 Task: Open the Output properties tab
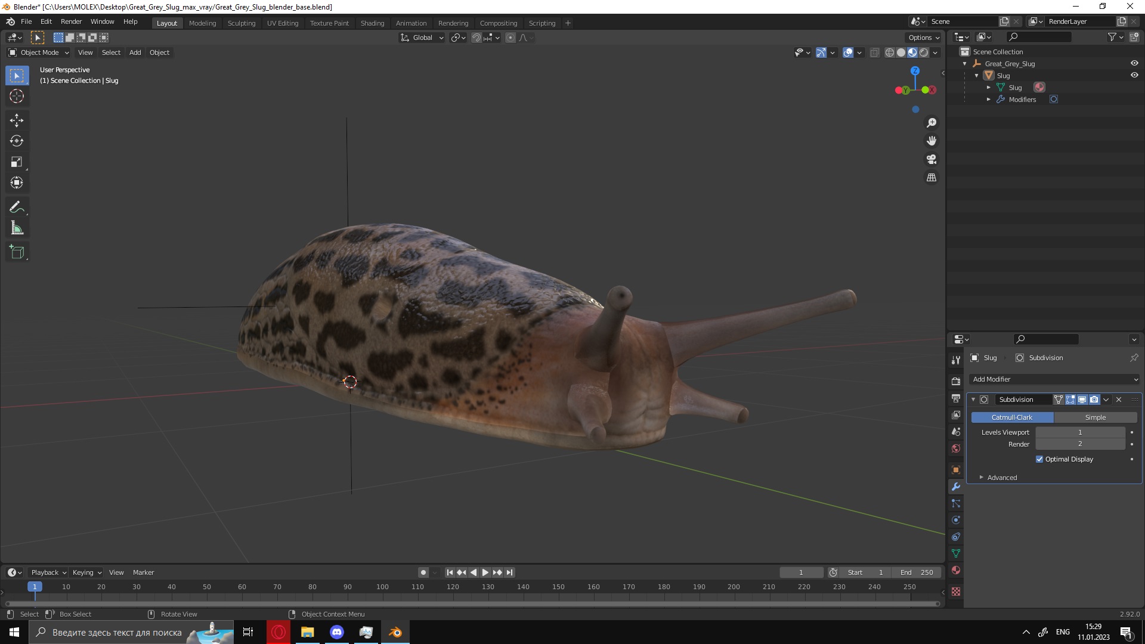click(x=956, y=398)
